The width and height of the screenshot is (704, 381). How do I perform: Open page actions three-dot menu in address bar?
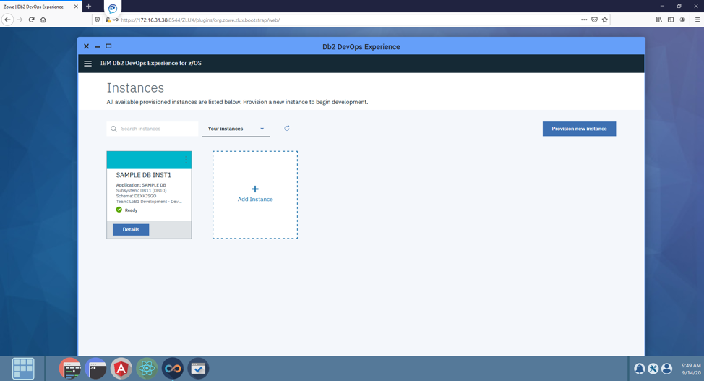pos(584,20)
